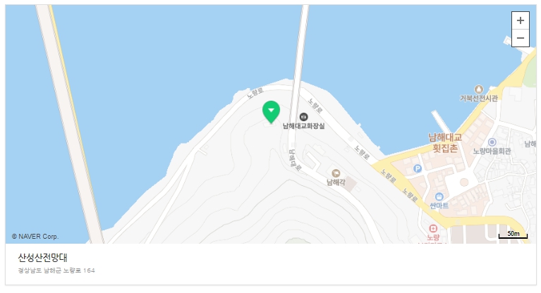Screen dimensions: 541x293
Task: Select the 거북선전시관 museum icon
Action: pyautogui.click(x=478, y=89)
